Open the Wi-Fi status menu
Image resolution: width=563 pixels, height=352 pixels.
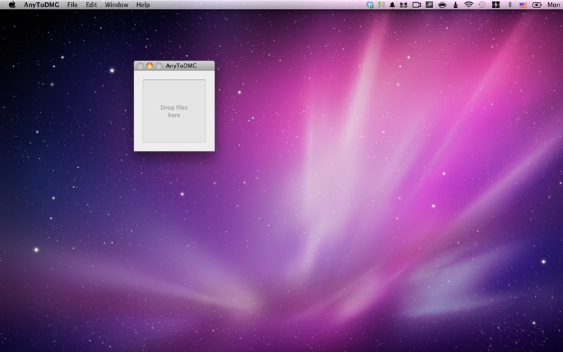coord(469,5)
